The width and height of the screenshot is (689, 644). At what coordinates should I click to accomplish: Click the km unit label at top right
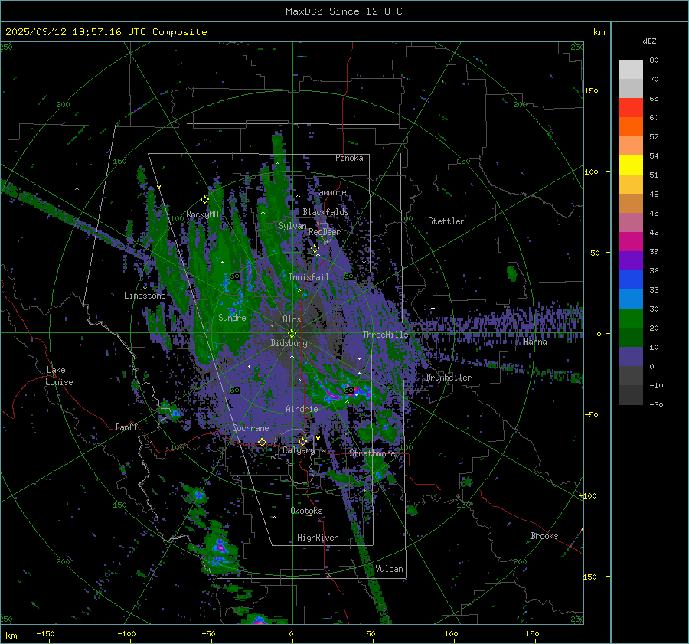(599, 32)
